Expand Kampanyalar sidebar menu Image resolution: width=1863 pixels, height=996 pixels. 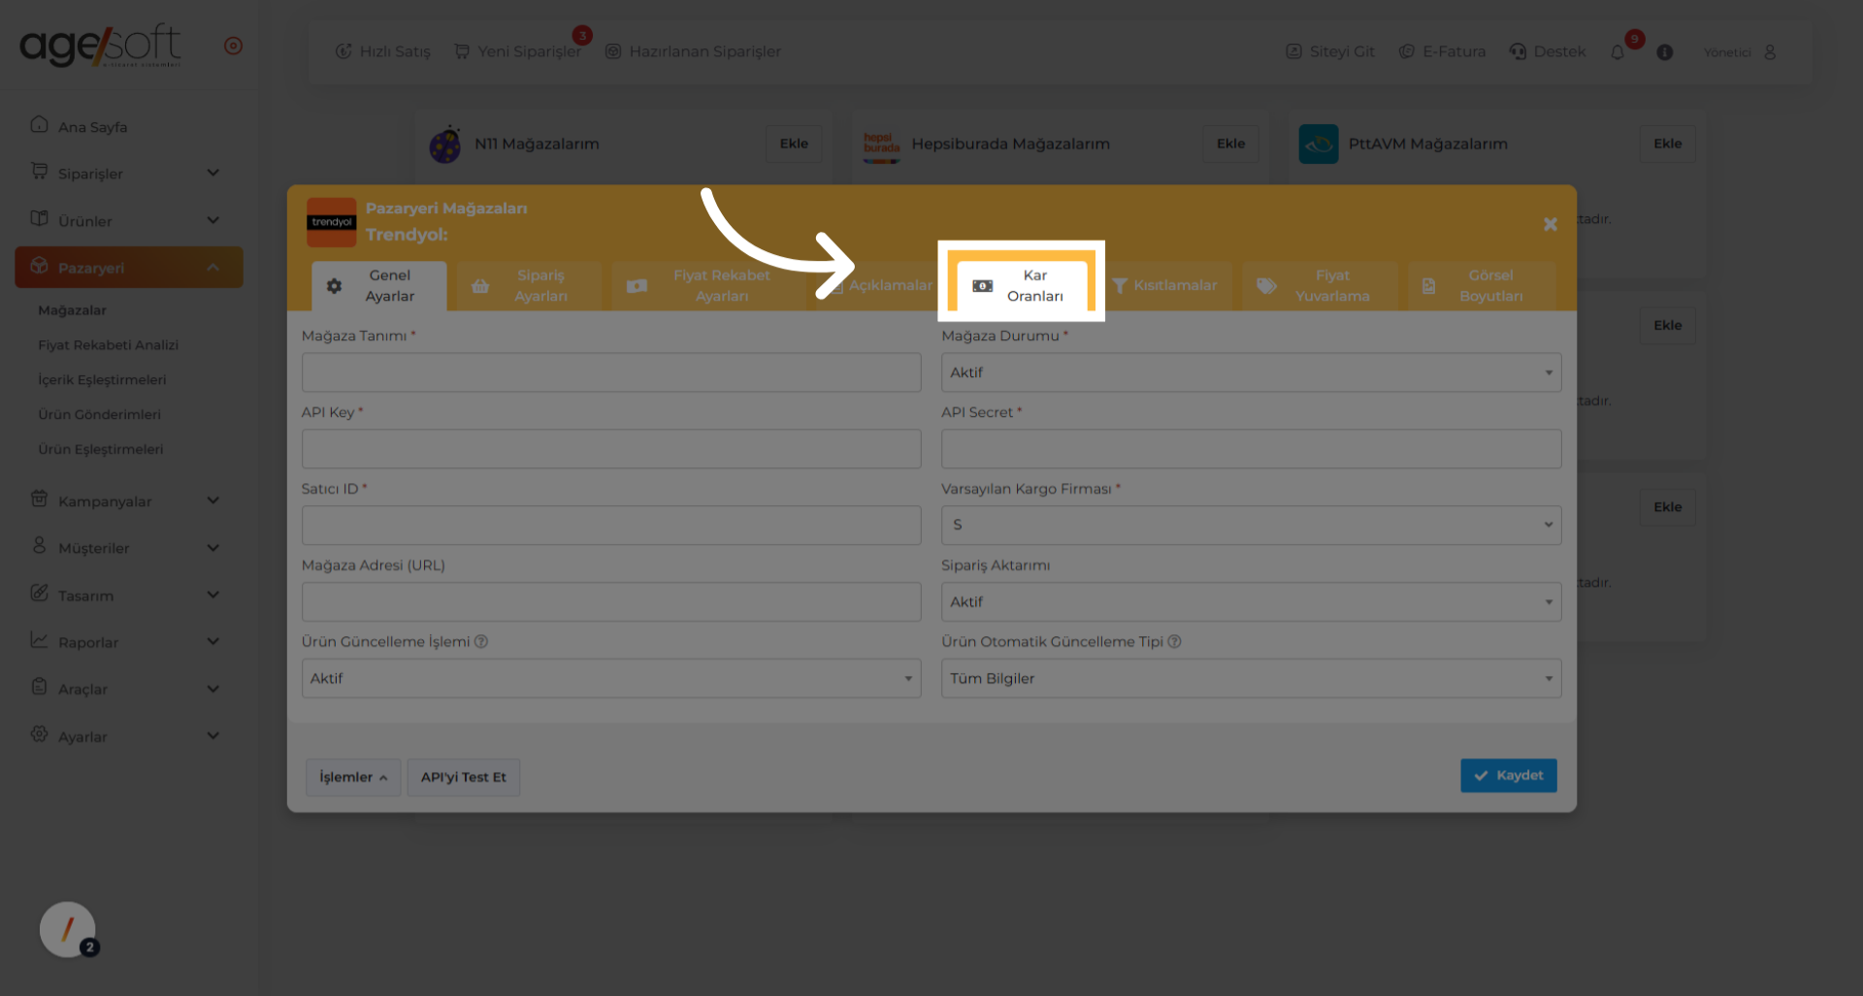tap(128, 500)
